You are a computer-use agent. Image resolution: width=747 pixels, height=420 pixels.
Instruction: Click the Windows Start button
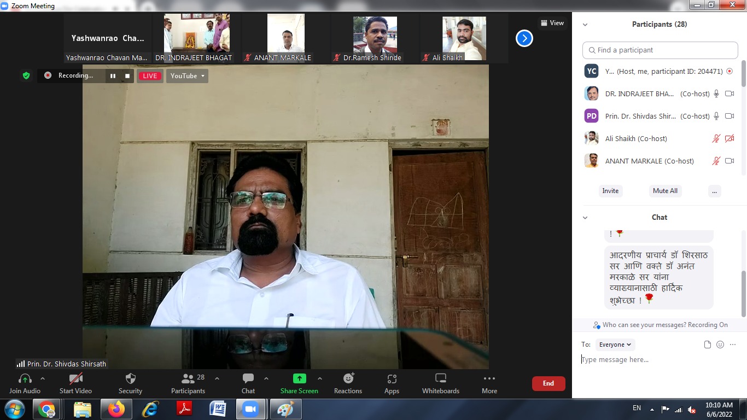coord(15,409)
